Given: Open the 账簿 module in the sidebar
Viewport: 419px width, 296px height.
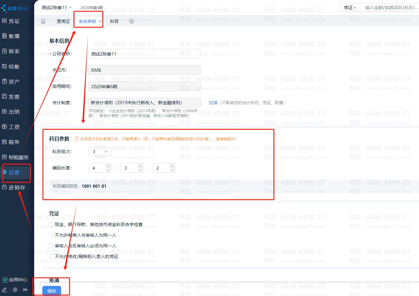Looking at the screenshot, I should click(11, 36).
